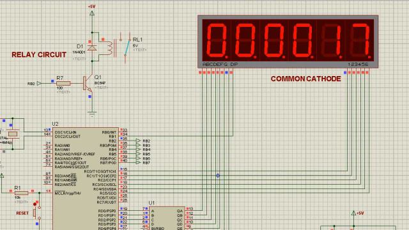Select the U1 decoder chip body

click(167, 218)
